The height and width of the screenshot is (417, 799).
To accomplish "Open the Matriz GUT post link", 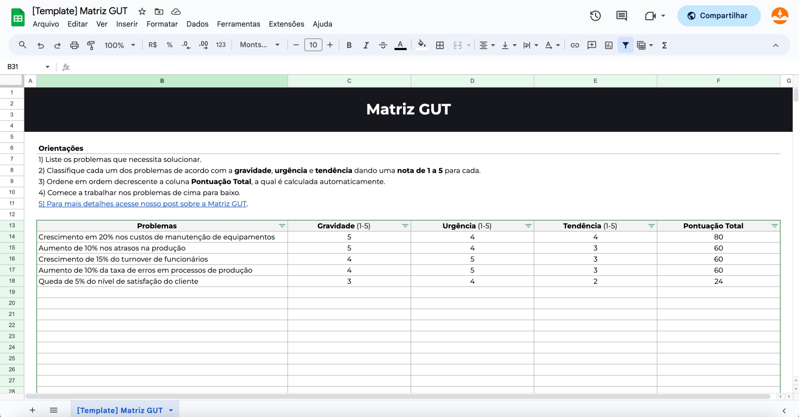I will 142,203.
